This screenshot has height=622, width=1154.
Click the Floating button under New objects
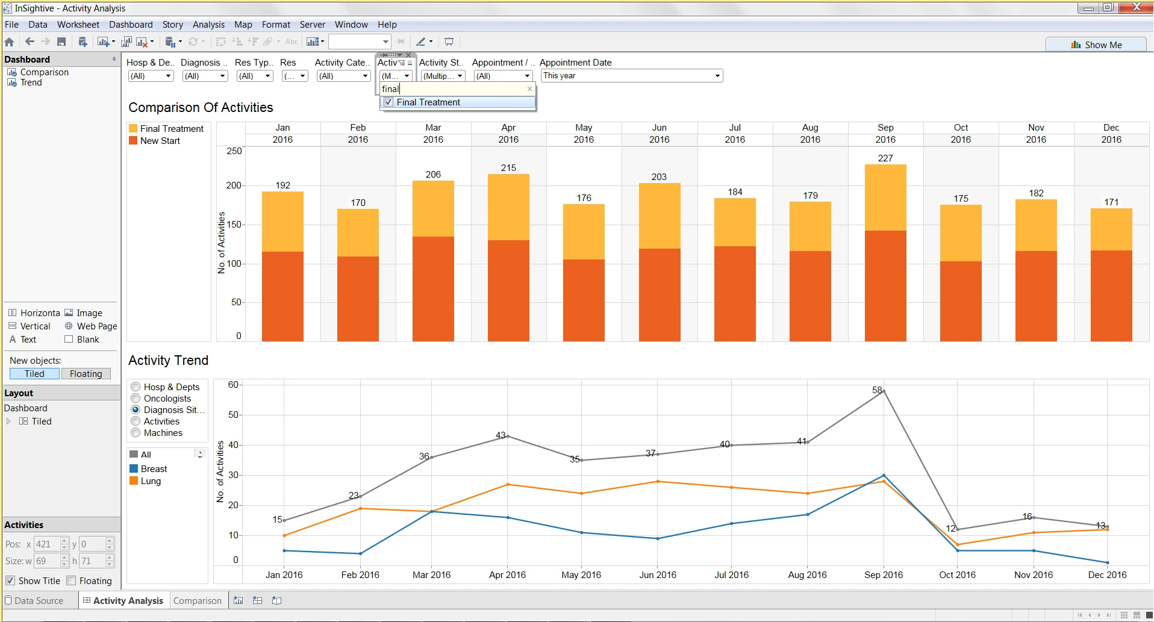[x=86, y=373]
